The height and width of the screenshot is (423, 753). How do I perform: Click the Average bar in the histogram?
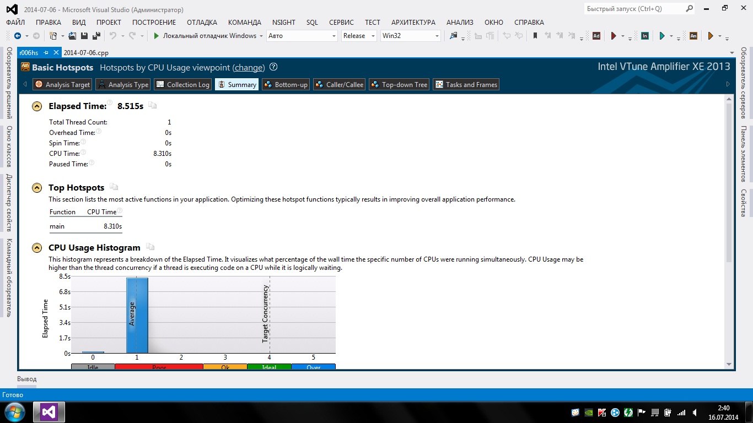tap(137, 315)
